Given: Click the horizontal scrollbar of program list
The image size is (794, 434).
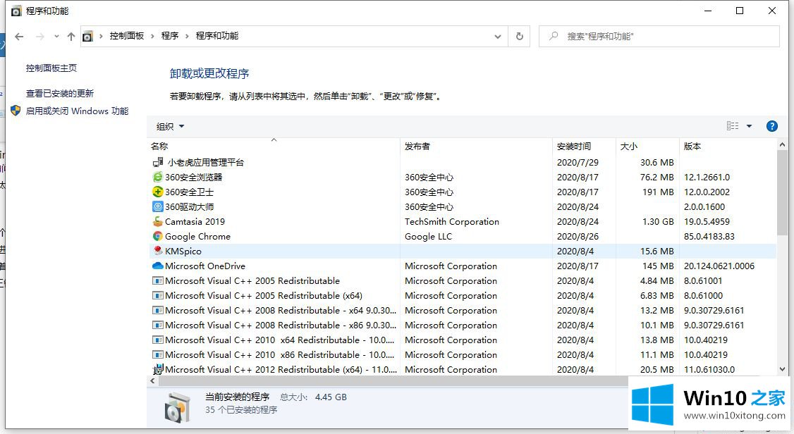Looking at the screenshot, I should pyautogui.click(x=388, y=380).
